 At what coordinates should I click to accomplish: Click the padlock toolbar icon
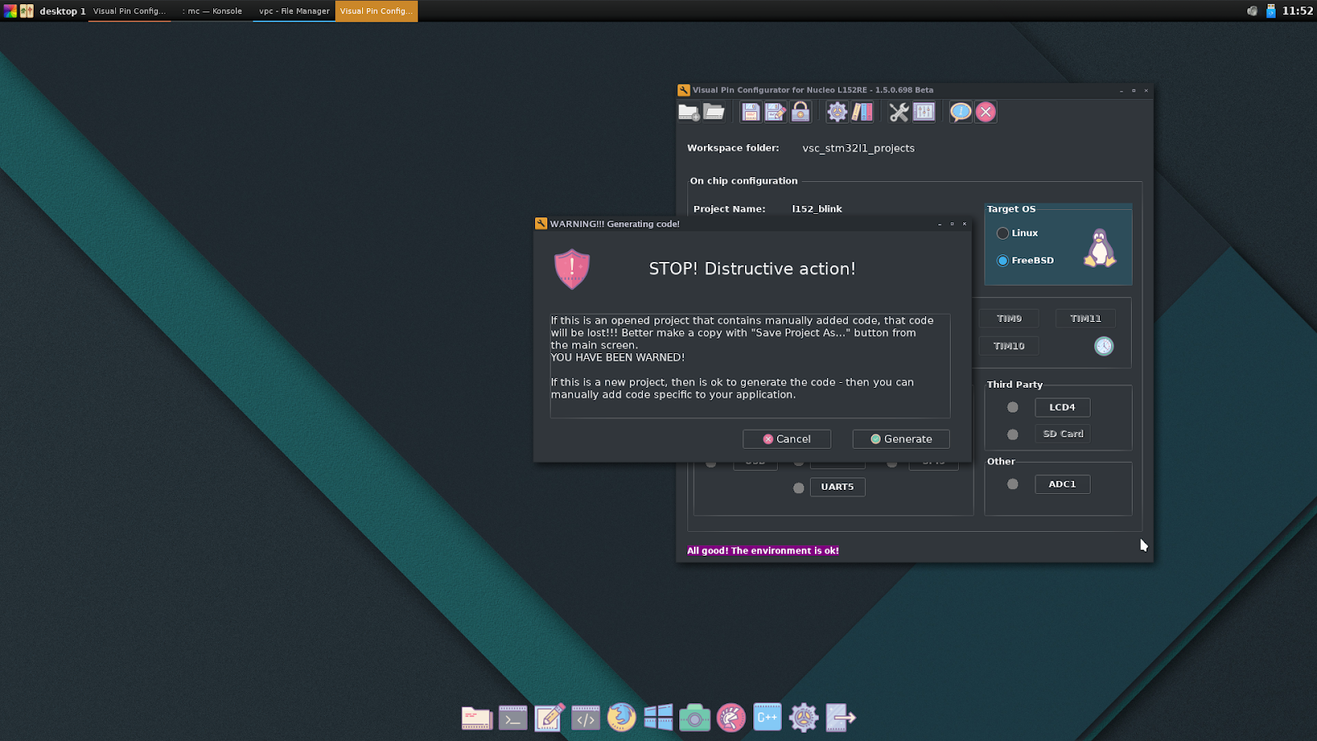coord(800,112)
